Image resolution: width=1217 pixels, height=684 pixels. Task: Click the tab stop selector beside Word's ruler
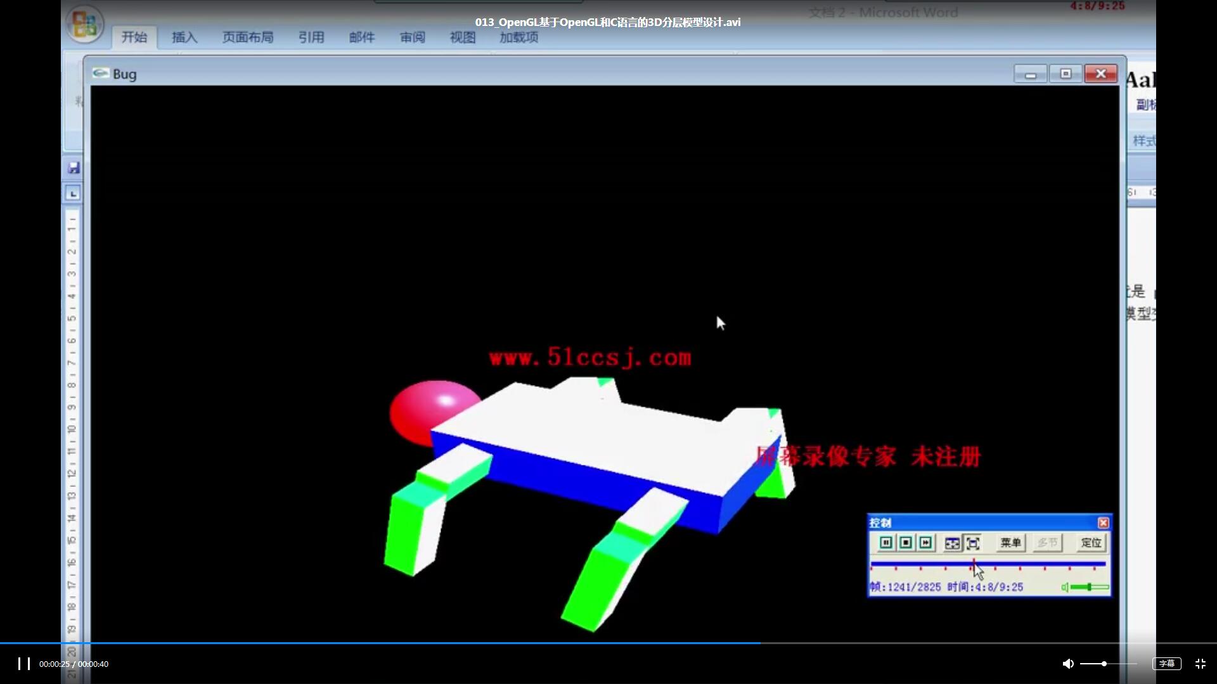pyautogui.click(x=73, y=193)
